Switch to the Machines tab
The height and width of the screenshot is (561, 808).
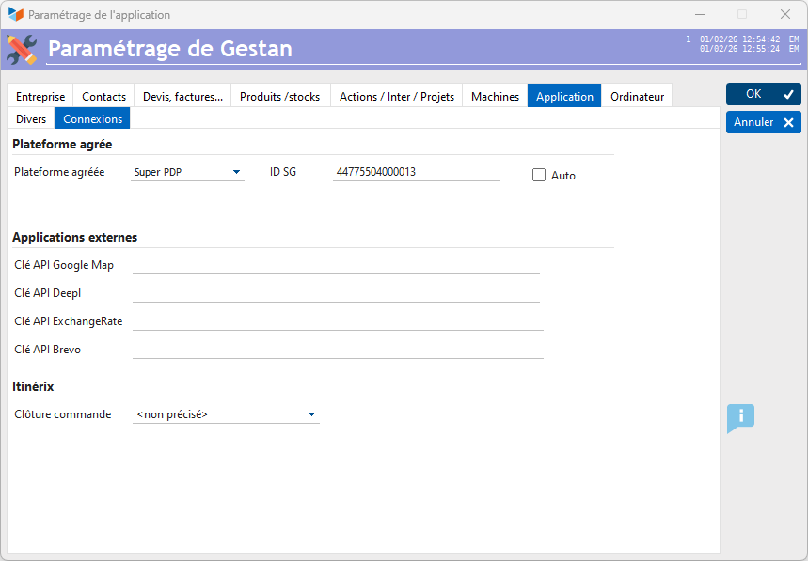pyautogui.click(x=495, y=96)
